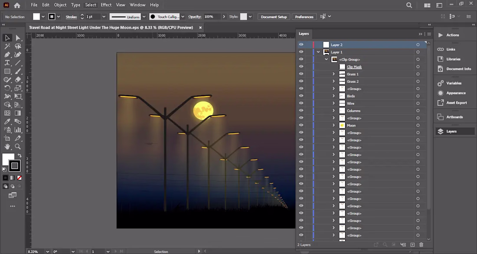
Task: Hide the Birds sublayer
Action: click(x=301, y=96)
